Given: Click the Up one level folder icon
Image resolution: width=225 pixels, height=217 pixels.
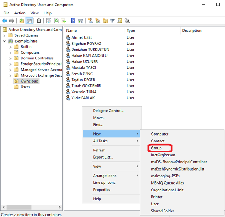Looking at the screenshot, I should pos(22,21).
